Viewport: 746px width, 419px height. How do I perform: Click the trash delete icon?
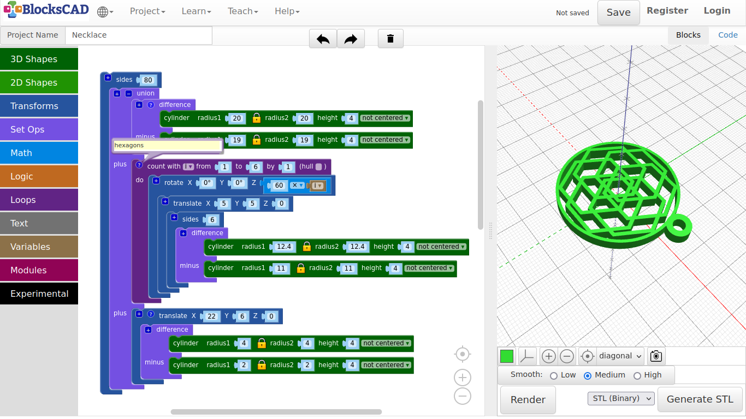click(x=390, y=39)
